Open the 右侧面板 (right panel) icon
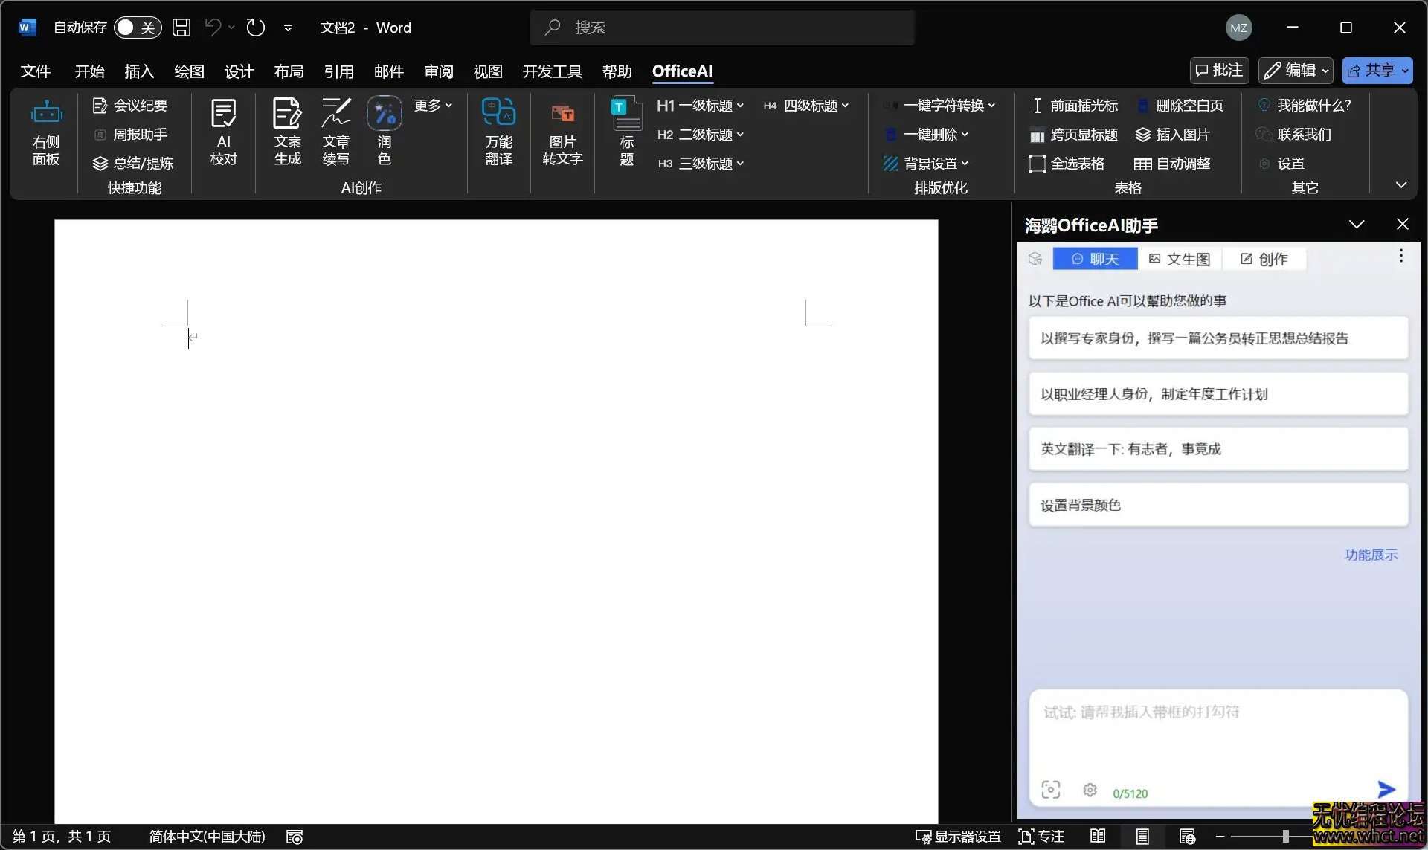The width and height of the screenshot is (1428, 850). (46, 132)
